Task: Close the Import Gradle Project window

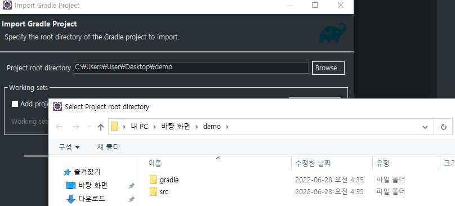Action: pos(341,5)
